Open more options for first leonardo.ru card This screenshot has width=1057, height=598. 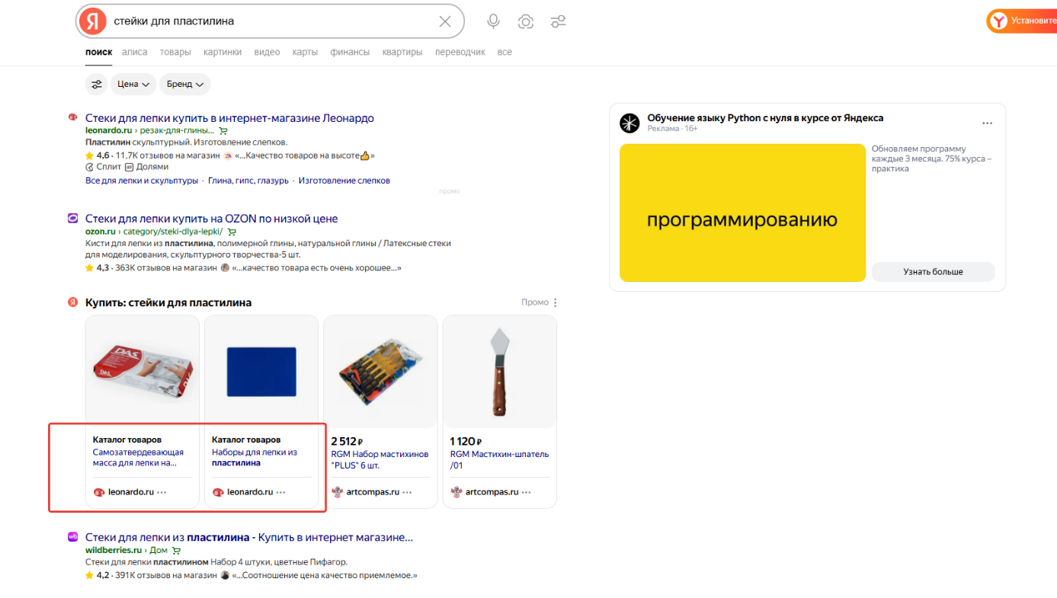click(x=162, y=492)
